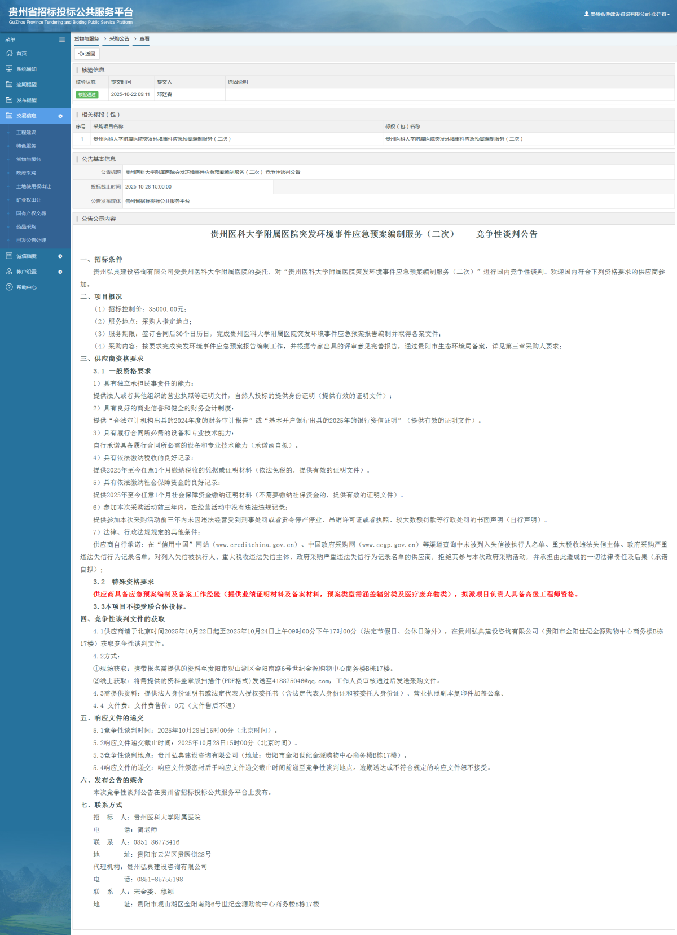Click the hamburger icon beside 菜单

(62, 40)
